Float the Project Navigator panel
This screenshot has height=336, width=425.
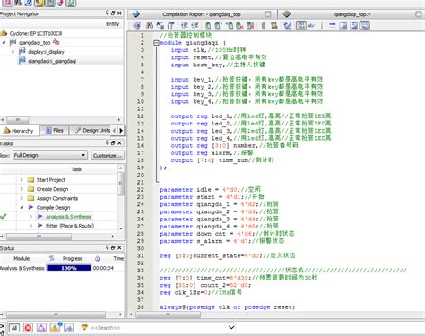113,13
